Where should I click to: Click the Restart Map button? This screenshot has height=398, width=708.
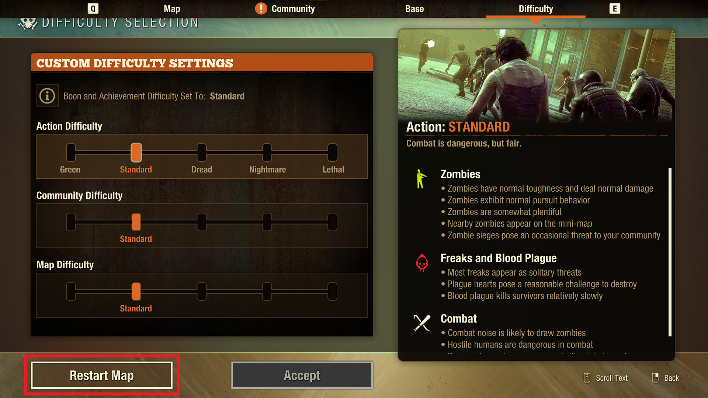point(102,375)
